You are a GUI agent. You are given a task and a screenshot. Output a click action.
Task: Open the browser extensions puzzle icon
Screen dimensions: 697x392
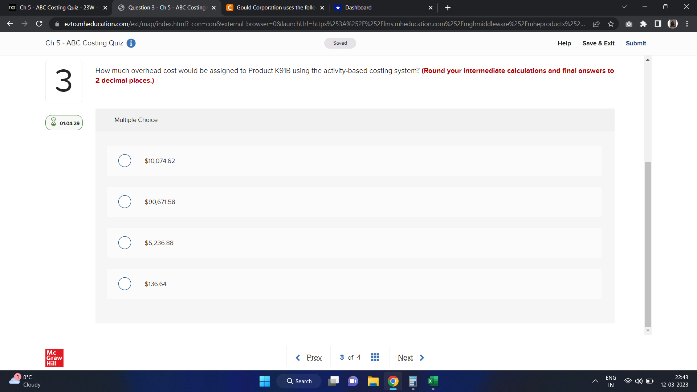pos(644,24)
